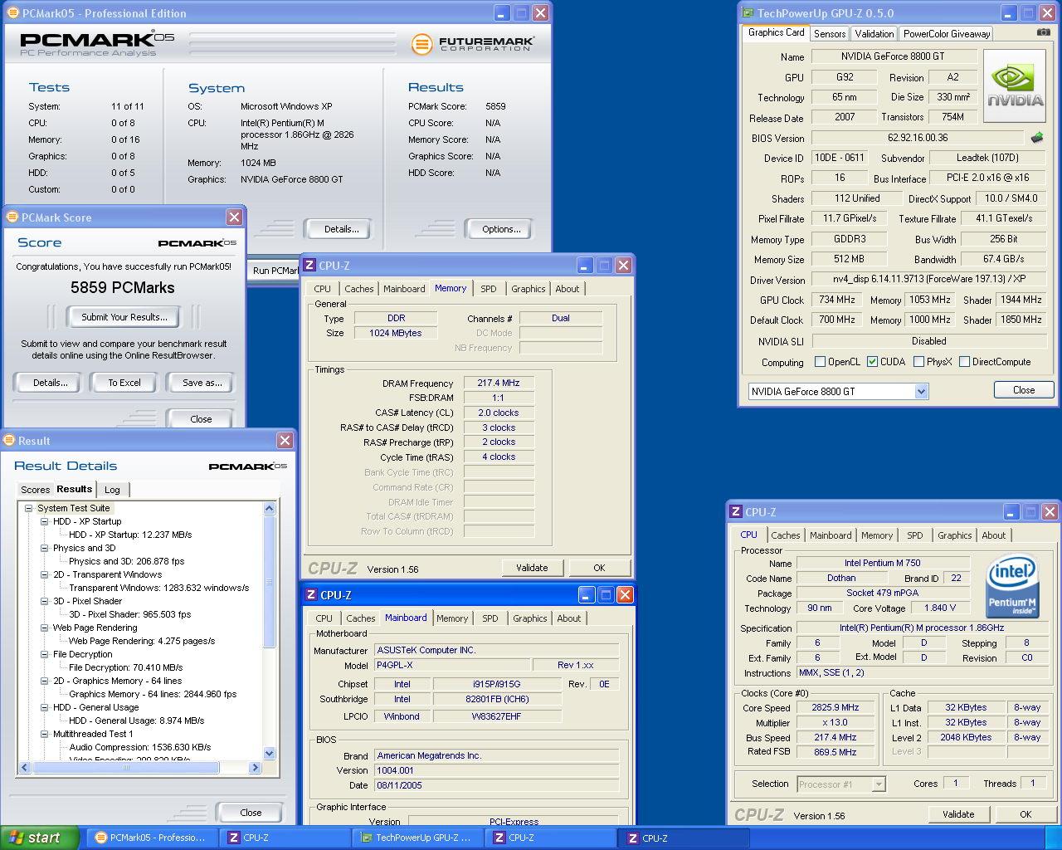
Task: Switch to TechPowerUp GPU-Z taskbar button
Action: [x=417, y=838]
